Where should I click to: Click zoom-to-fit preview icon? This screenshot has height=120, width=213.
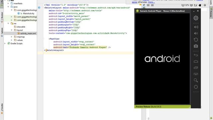[x=195, y=5]
